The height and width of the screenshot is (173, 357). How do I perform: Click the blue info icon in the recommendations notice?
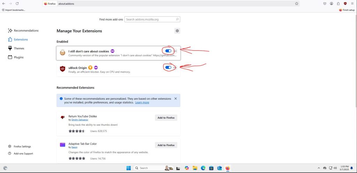click(61, 99)
